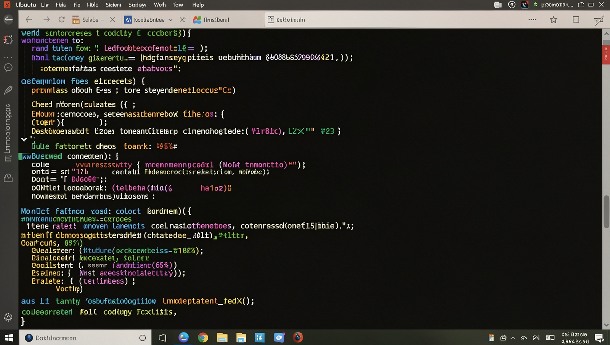The width and height of the screenshot is (610, 345).
Task: Click the red marker on the scrollbar
Action: click(606, 54)
